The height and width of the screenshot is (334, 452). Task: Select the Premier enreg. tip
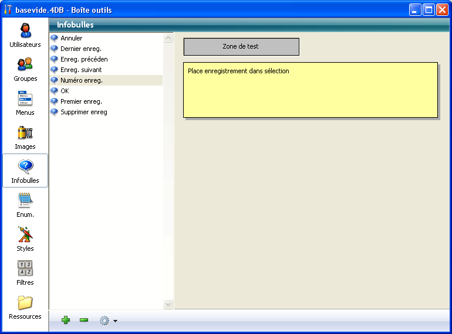[106, 101]
